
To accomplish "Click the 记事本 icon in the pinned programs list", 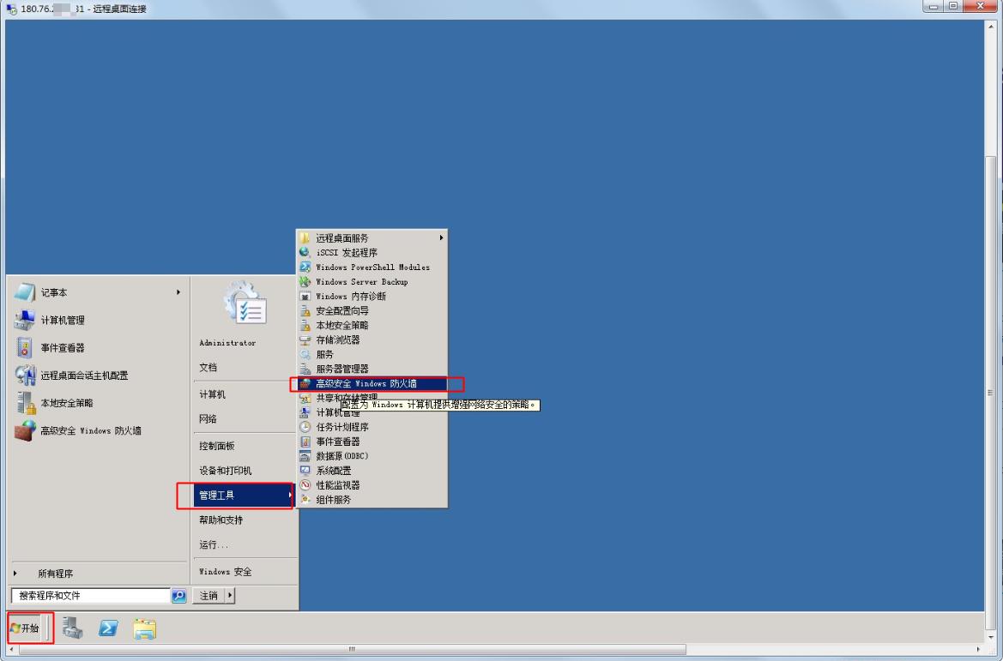I will [x=24, y=292].
